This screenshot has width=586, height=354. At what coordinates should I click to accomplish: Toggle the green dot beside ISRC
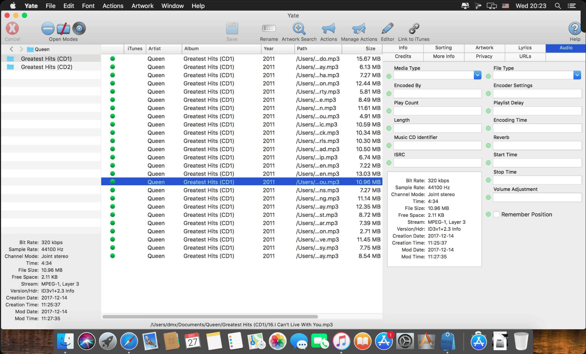(389, 163)
